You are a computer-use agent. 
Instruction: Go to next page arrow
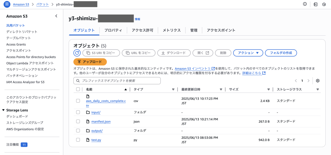(308, 81)
